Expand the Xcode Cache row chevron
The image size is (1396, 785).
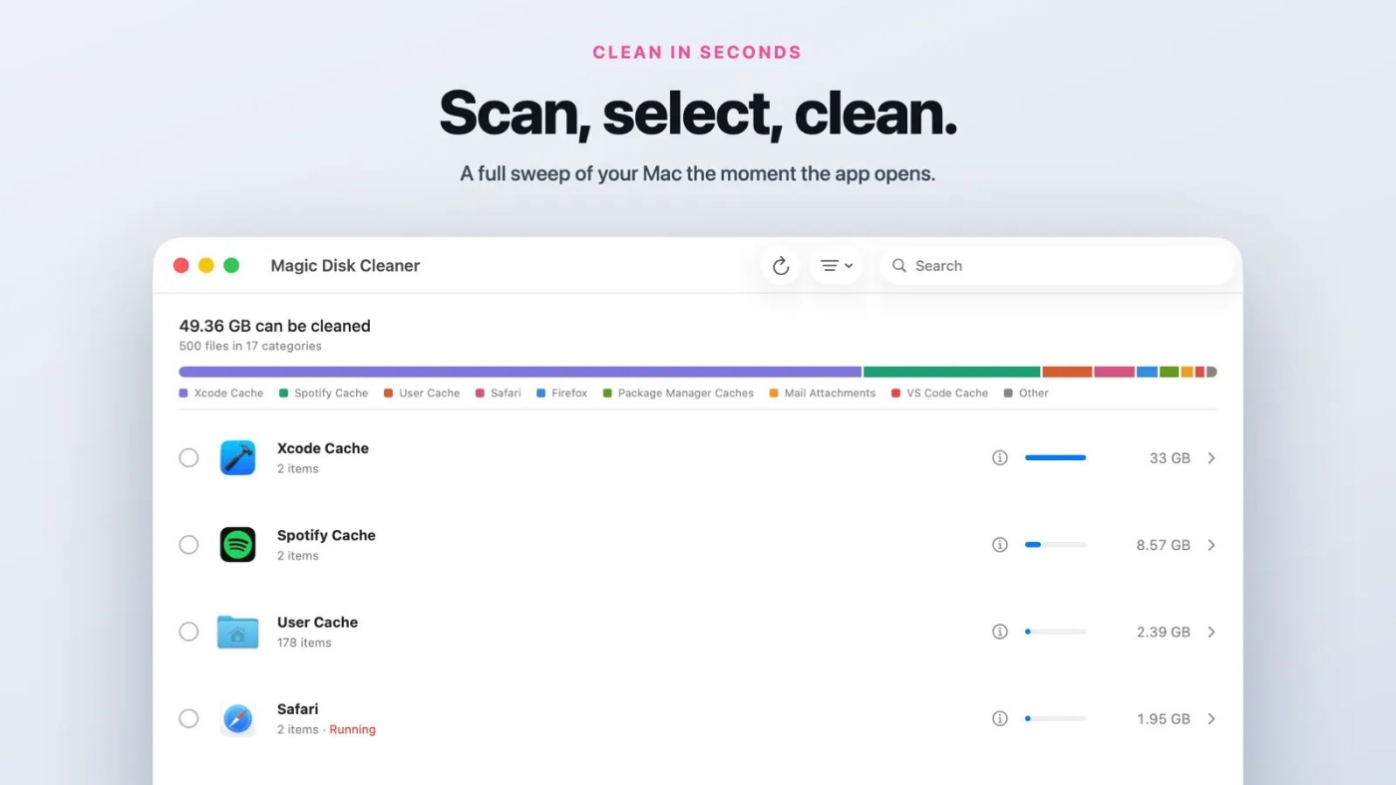tap(1212, 458)
